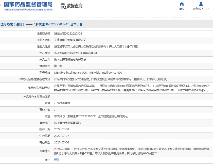Select the 适用范围/预期用途 description text
213x165 pixels.
[x=132, y=88]
